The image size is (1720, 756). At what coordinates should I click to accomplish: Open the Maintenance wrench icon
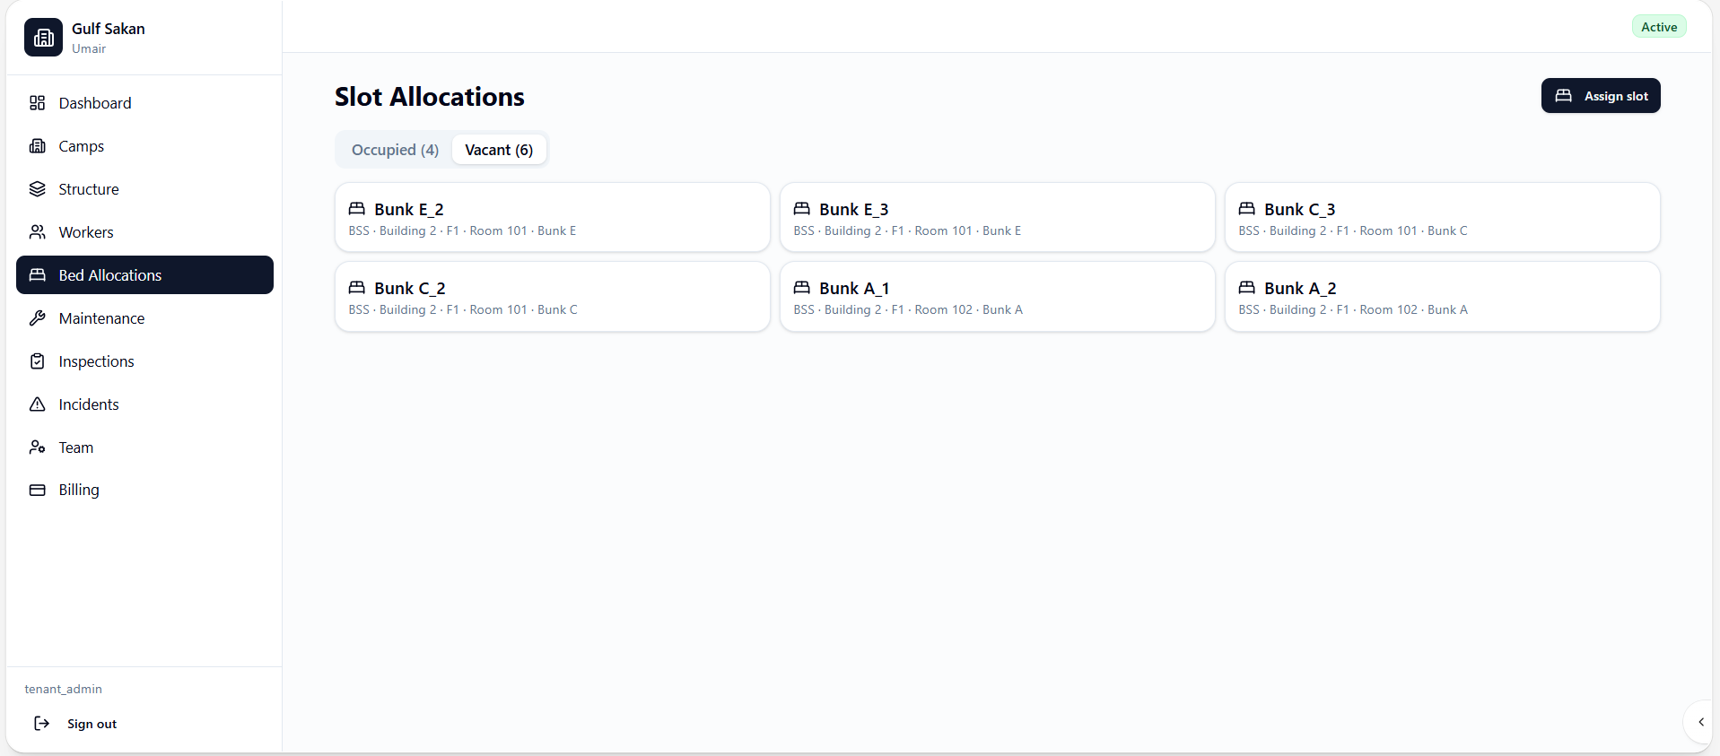(x=37, y=318)
